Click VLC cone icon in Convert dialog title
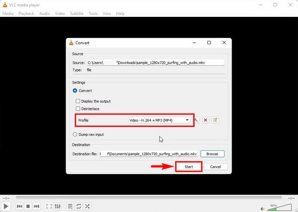This screenshot has height=212, width=298. (71, 43)
